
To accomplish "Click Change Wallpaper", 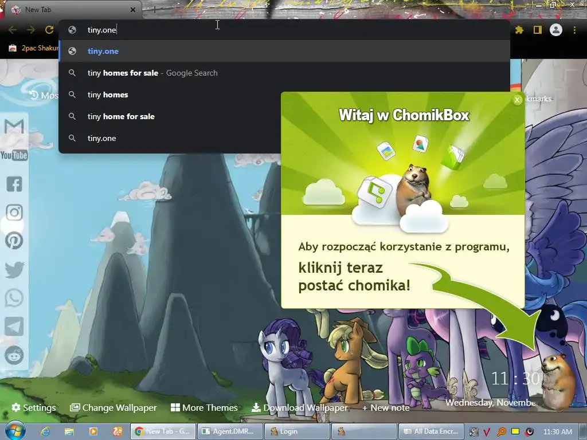I will (114, 407).
